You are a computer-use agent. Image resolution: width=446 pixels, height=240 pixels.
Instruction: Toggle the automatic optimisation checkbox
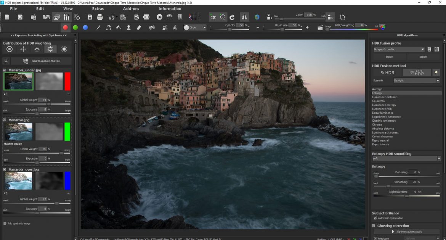(x=375, y=218)
